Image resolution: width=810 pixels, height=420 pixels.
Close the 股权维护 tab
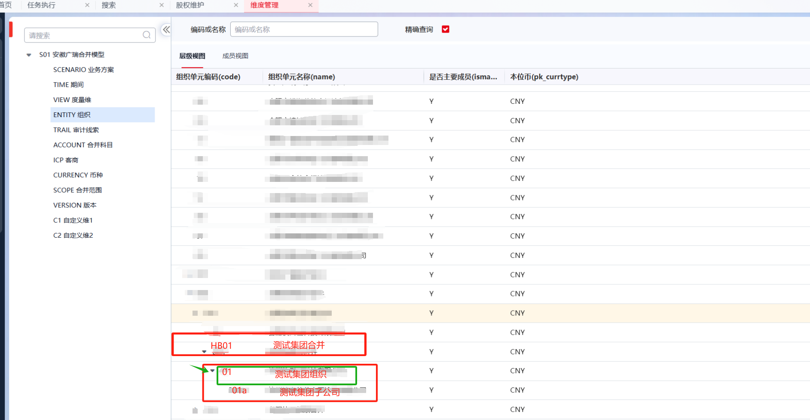point(236,5)
